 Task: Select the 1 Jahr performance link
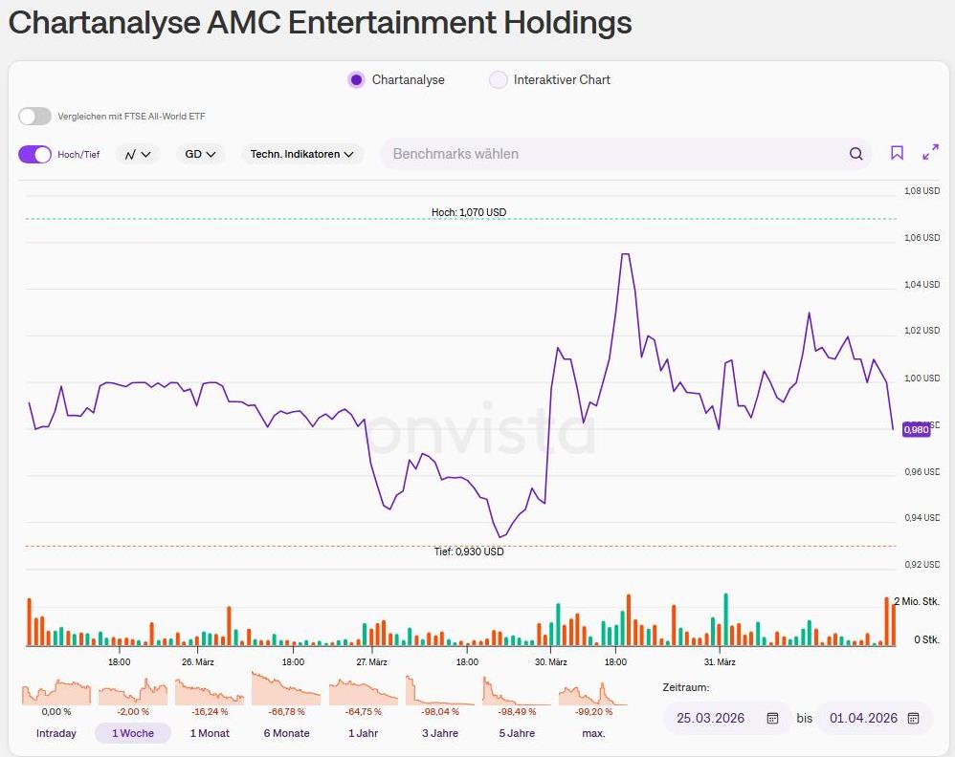pos(363,733)
